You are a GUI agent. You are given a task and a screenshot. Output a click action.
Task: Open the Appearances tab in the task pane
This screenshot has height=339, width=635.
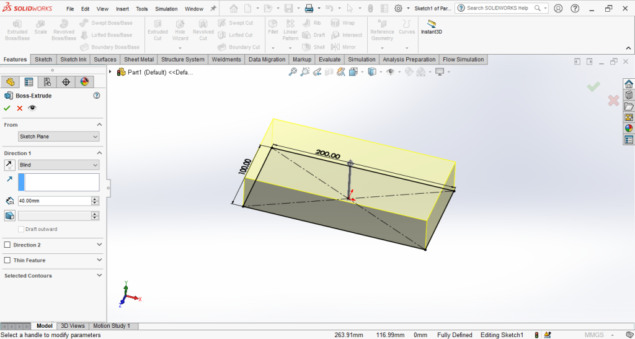628,129
